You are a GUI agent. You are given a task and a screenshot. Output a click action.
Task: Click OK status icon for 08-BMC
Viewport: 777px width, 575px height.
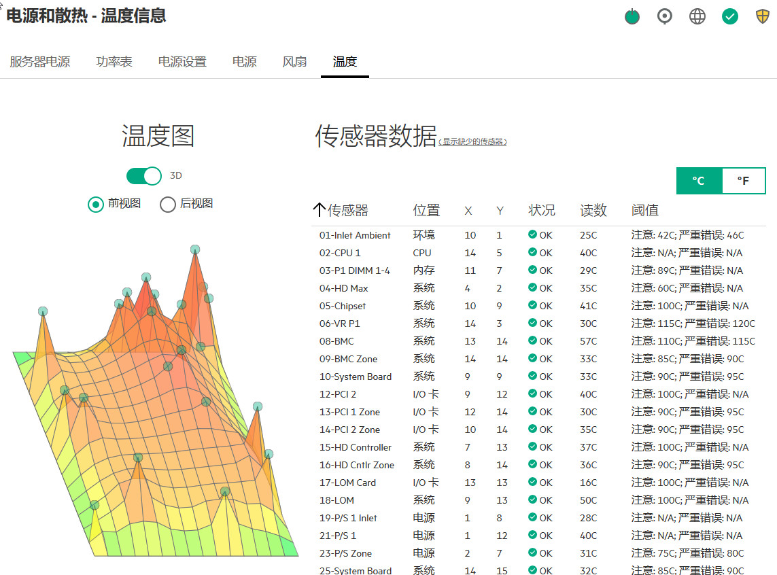pyautogui.click(x=532, y=341)
